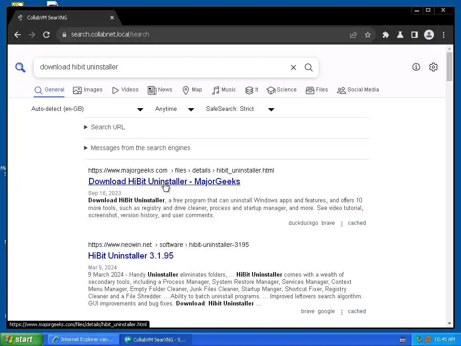Switch to the Social Media tab
The width and height of the screenshot is (461, 346).
pyautogui.click(x=358, y=90)
